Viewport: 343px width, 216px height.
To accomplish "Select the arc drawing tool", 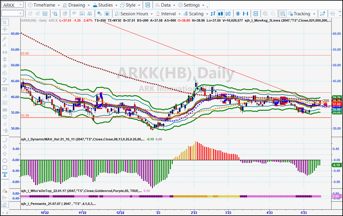I will (x=4, y=140).
